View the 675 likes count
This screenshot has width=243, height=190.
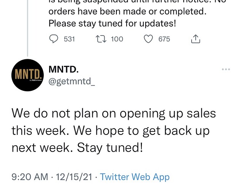164,39
